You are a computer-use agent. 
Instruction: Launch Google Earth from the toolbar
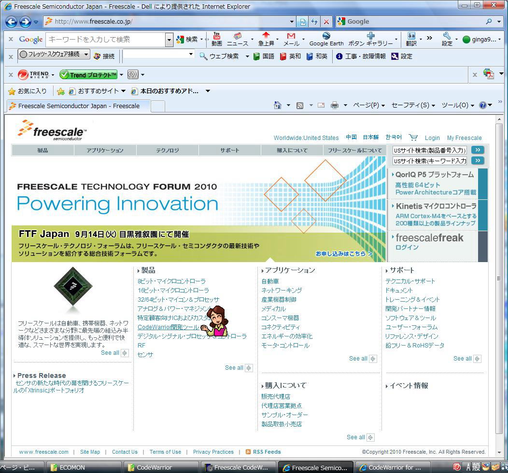[x=326, y=39]
